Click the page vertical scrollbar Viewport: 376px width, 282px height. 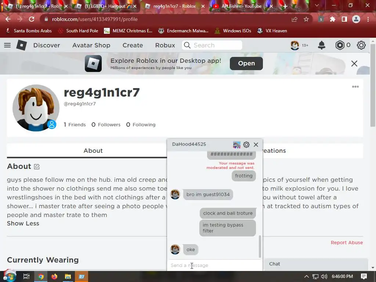[x=373, y=85]
